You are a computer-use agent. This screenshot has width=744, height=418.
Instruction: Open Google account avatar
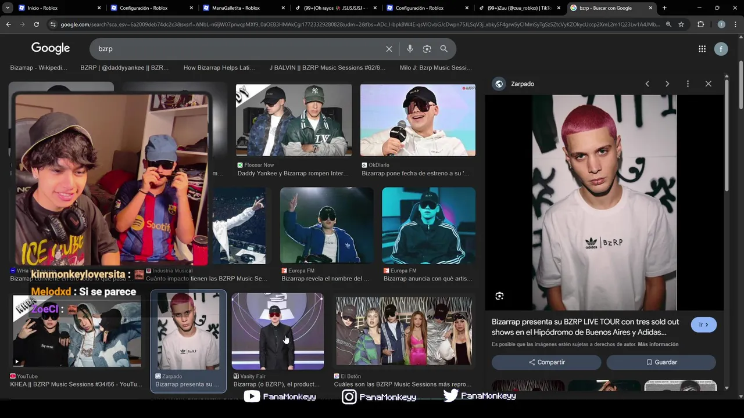point(721,49)
